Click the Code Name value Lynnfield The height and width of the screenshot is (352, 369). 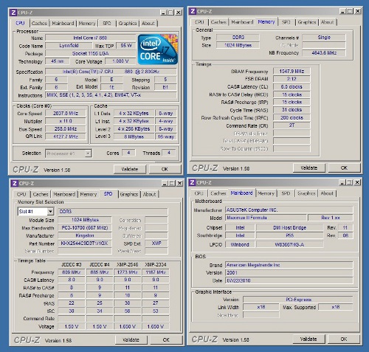(69, 46)
